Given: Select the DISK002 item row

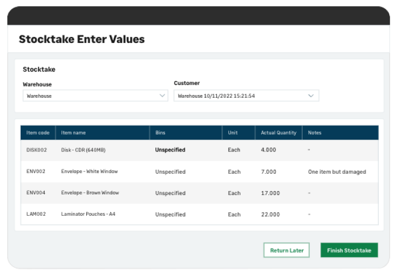Looking at the screenshot, I should pyautogui.click(x=38, y=150).
